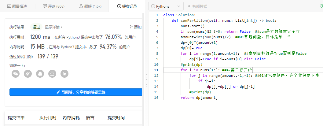Toggle 智能模式 smart mode

point(197,6)
